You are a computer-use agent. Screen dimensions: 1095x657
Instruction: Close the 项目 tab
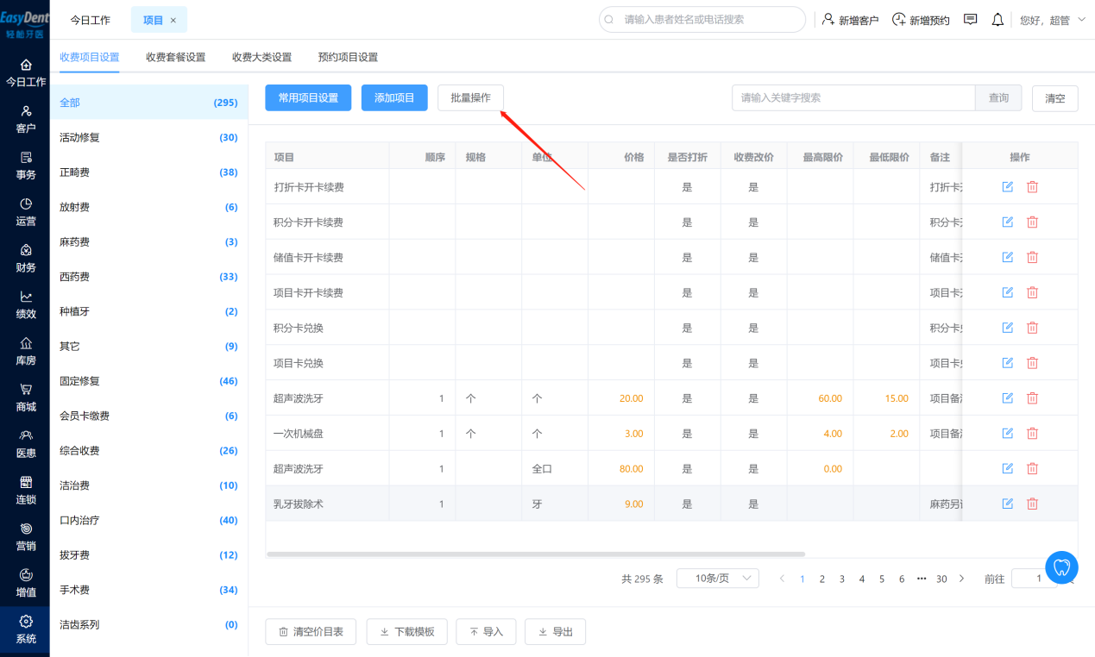tap(173, 20)
